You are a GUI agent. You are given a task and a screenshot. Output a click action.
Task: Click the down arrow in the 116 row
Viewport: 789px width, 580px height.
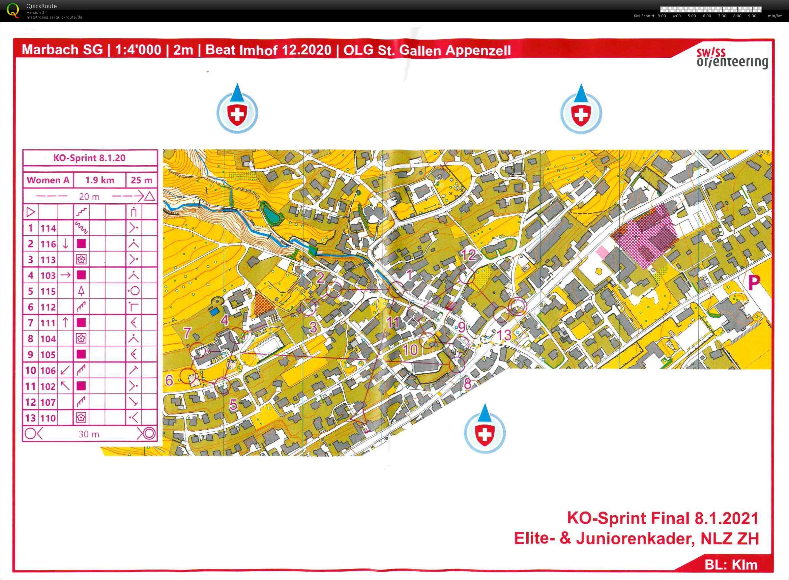click(65, 244)
